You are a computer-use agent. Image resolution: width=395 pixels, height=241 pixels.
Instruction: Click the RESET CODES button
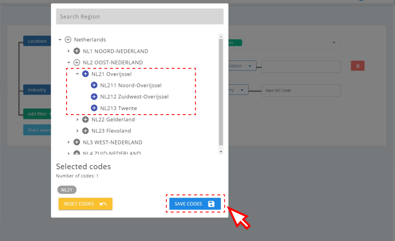coord(85,204)
